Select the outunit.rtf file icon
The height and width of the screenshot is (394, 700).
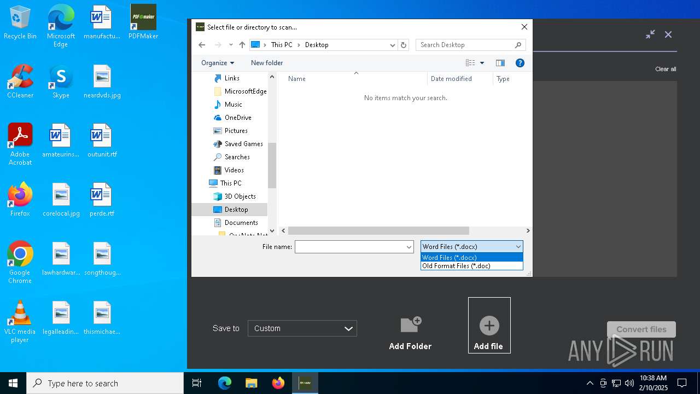click(x=102, y=141)
